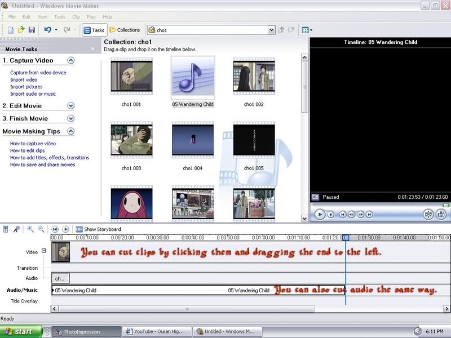Open the View menu
Screen dimensions: 451x338
pyautogui.click(x=42, y=17)
